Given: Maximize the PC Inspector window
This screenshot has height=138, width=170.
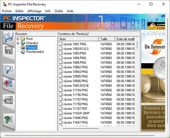Looking at the screenshot, I should coord(151,4).
